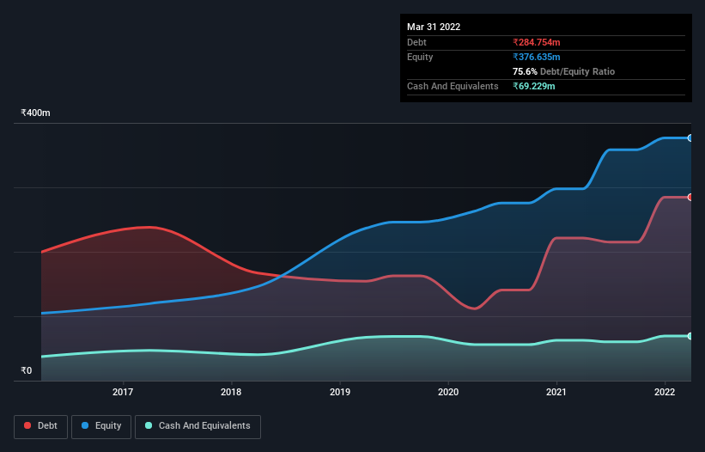Click the red Debt legend dot

pos(27,425)
